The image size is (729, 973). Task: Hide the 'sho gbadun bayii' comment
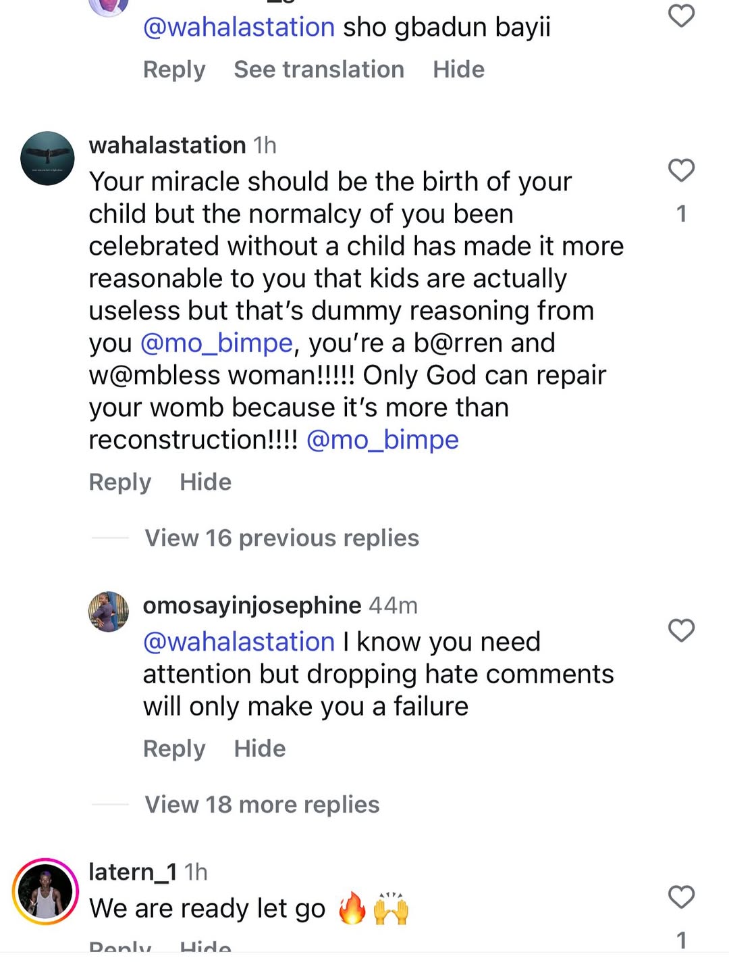point(458,70)
